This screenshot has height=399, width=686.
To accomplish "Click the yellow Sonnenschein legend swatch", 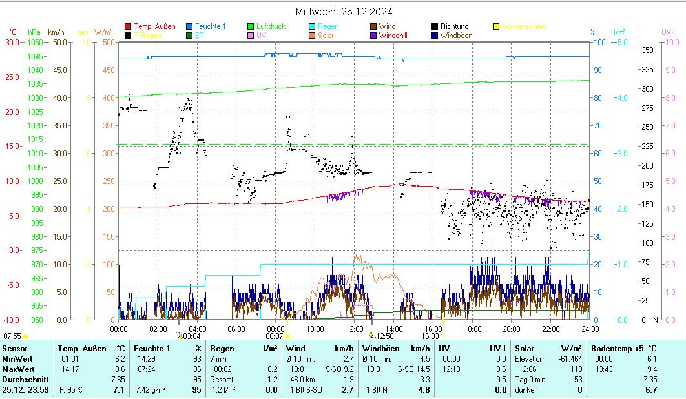I will click(495, 26).
